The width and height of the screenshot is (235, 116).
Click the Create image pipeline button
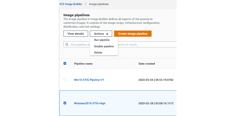click(133, 34)
